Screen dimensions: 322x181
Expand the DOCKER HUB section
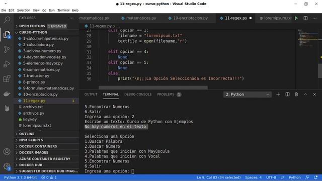(46, 165)
